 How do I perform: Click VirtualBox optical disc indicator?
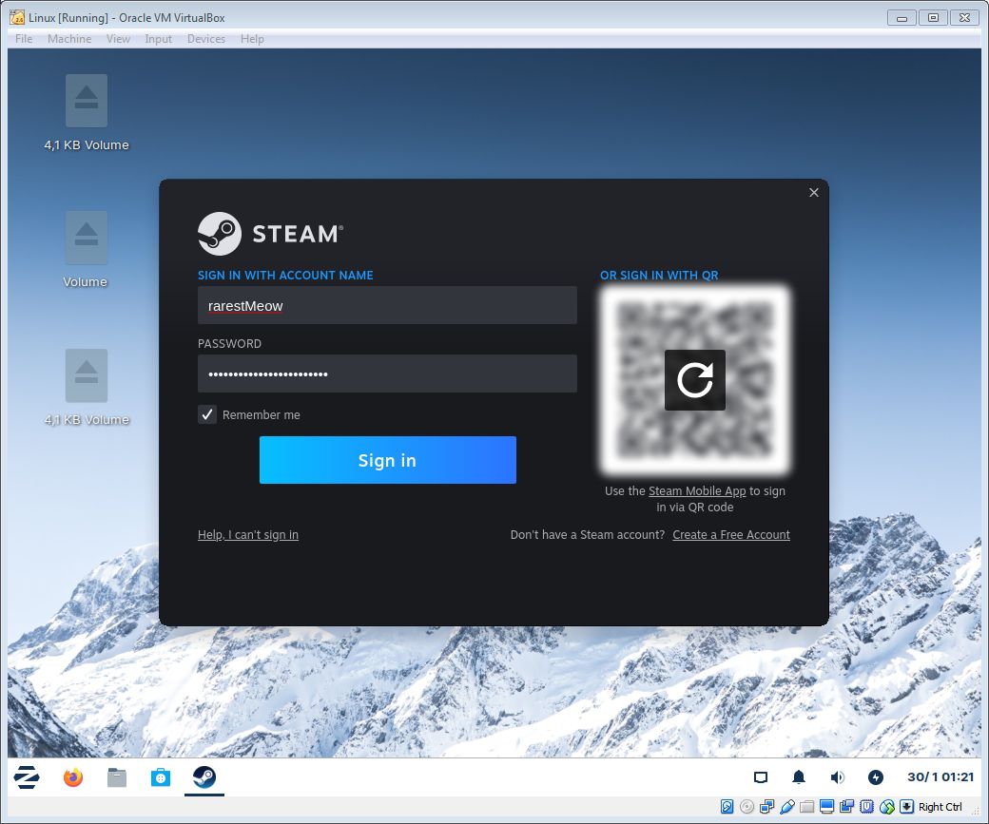tap(747, 806)
